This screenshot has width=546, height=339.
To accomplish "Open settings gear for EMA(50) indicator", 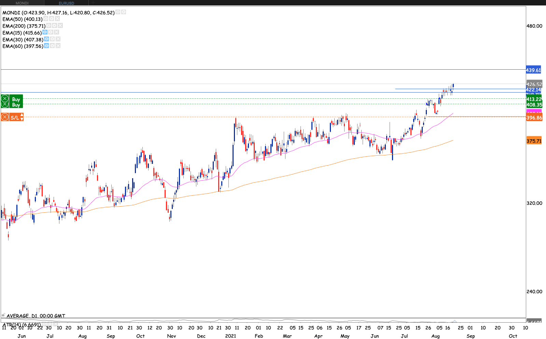I will (x=52, y=19).
